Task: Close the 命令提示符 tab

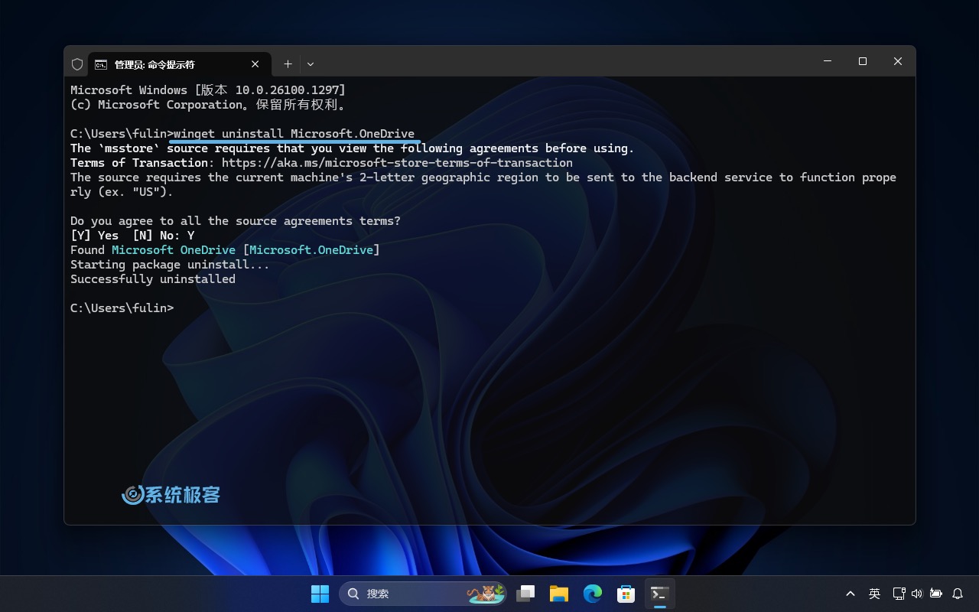Action: (255, 64)
